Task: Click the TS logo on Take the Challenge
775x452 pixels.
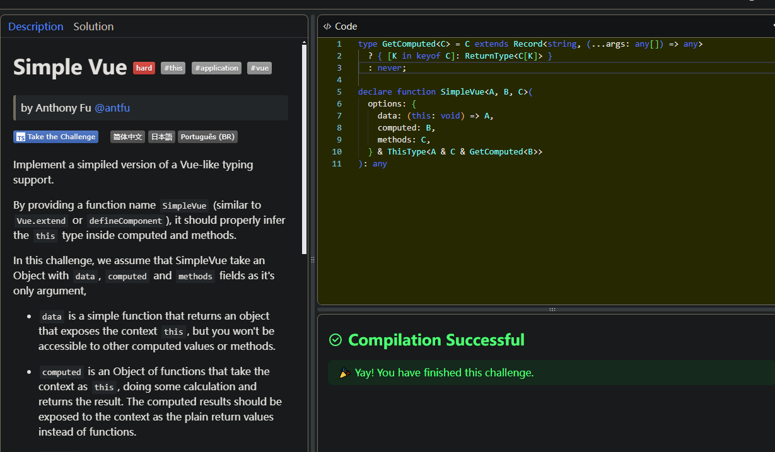Action: point(21,137)
